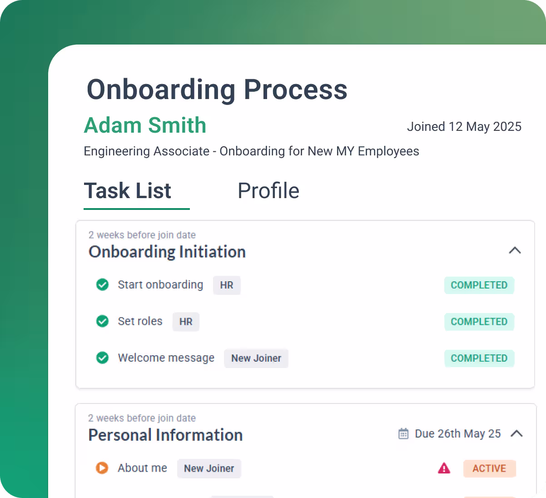Click the HR tag beside Set roles
Screen dimensions: 546x498
click(x=186, y=322)
